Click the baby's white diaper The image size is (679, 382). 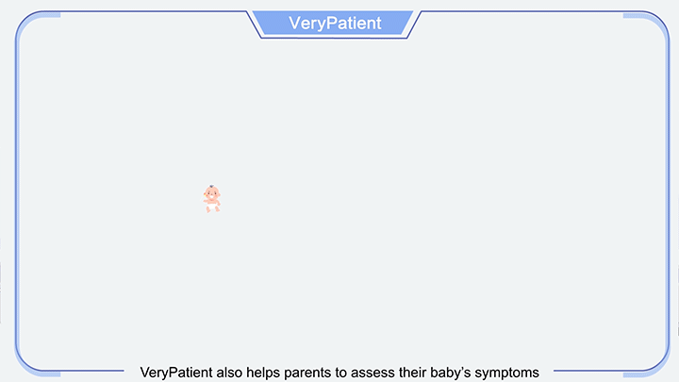coord(212,206)
